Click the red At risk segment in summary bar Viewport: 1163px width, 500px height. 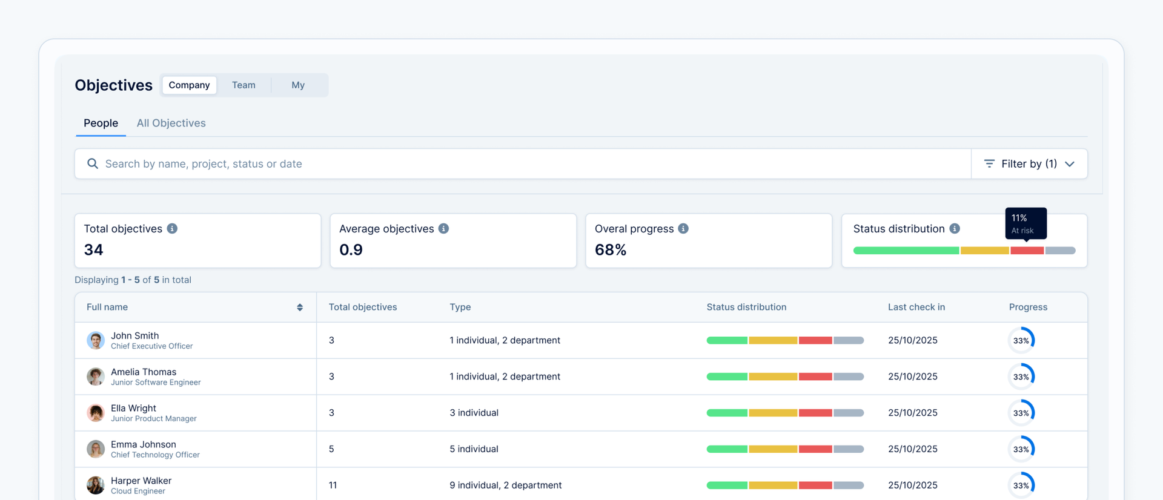pos(1027,251)
